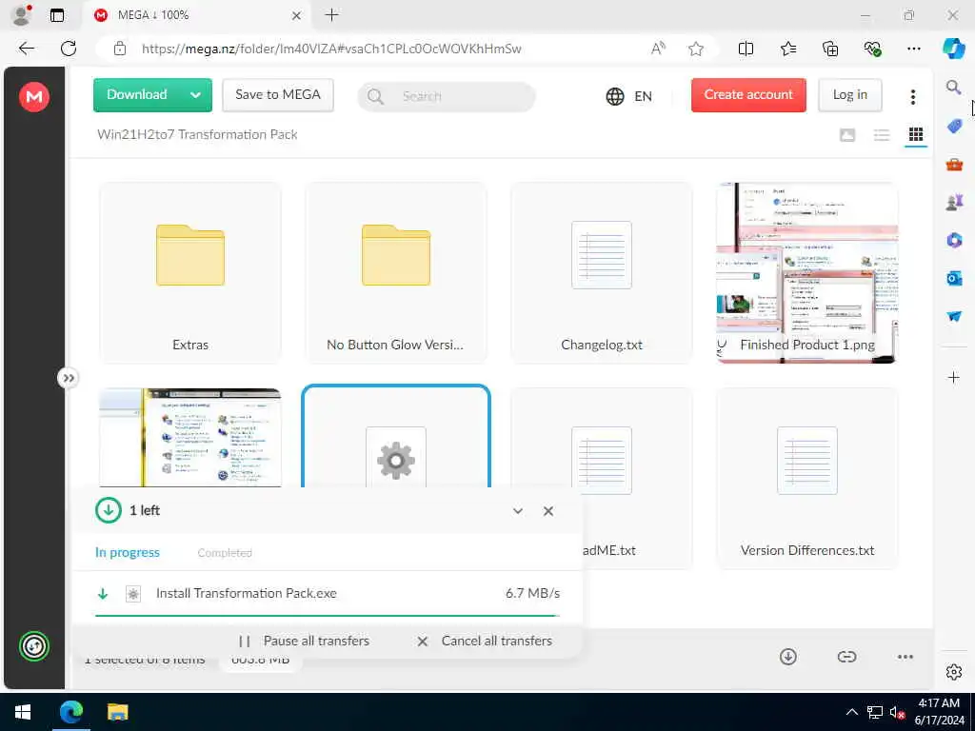Open Outlook sidebar icon

tap(954, 279)
